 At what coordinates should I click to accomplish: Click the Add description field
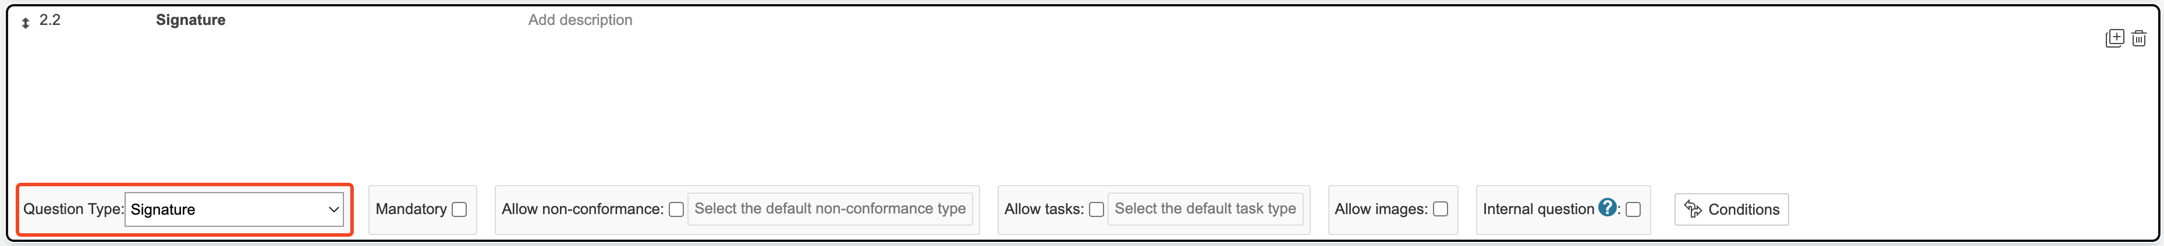click(x=580, y=20)
